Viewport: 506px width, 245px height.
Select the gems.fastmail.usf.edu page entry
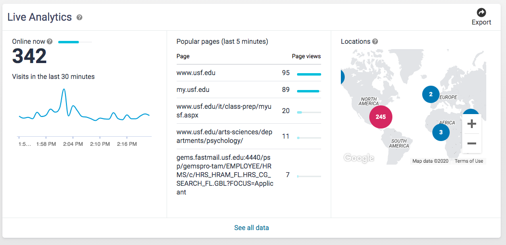pyautogui.click(x=224, y=175)
